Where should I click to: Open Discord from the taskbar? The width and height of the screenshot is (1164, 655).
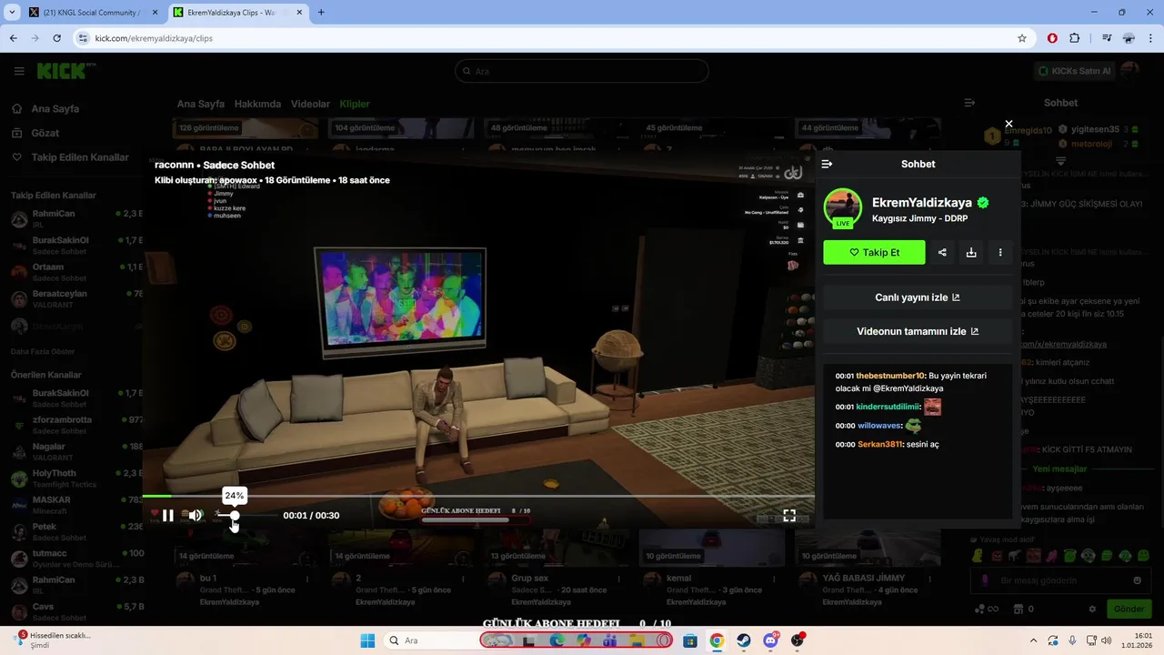(771, 640)
